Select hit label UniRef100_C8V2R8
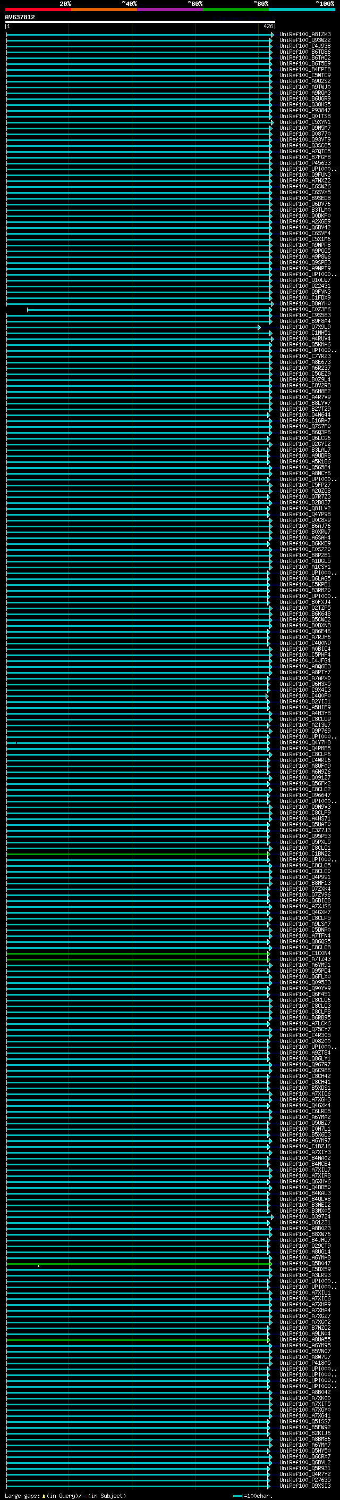 click(305, 385)
